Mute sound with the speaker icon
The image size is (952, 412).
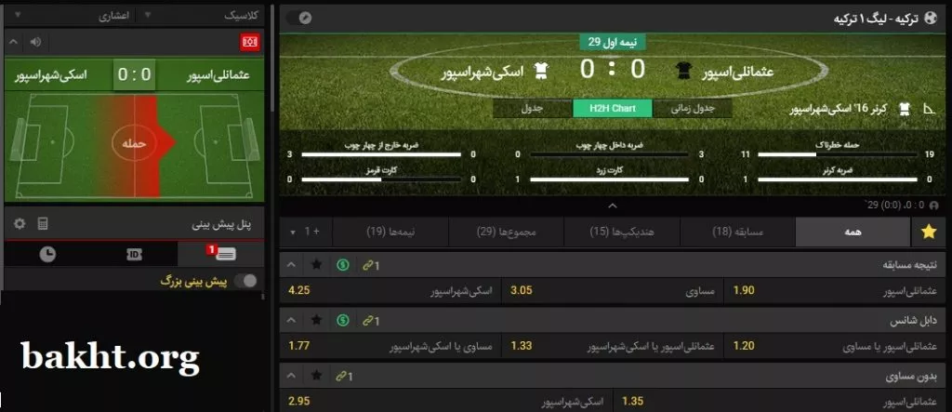pyautogui.click(x=36, y=42)
